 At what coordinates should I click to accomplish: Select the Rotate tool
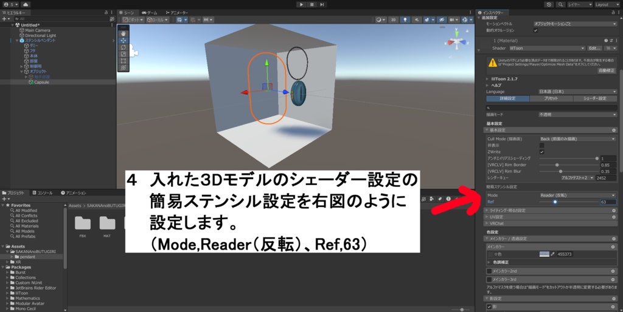[x=123, y=47]
